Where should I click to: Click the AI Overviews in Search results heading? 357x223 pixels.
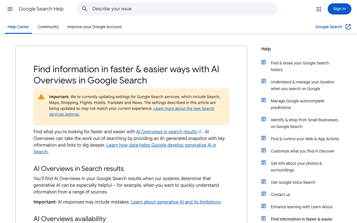79,169
